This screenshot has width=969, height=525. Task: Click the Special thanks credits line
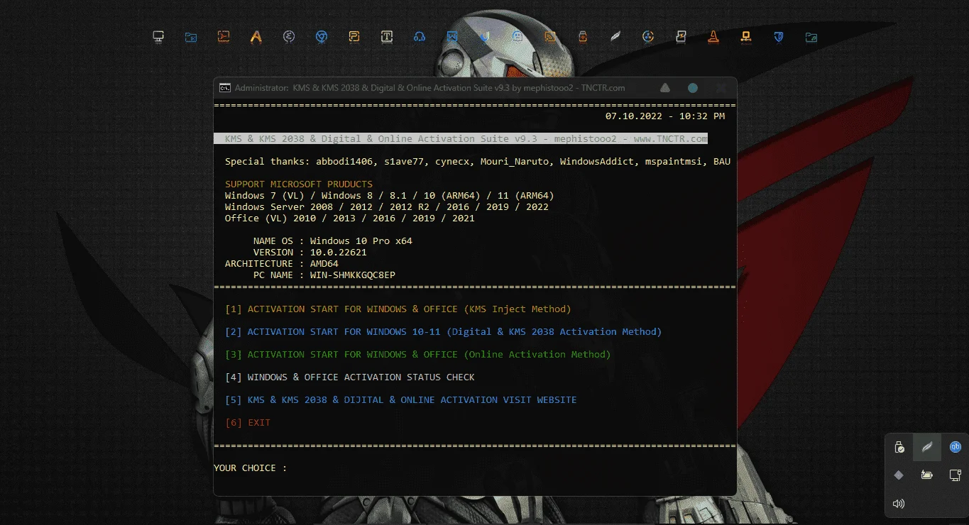[x=478, y=162]
